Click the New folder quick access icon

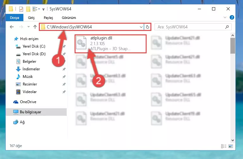coord(28,9)
